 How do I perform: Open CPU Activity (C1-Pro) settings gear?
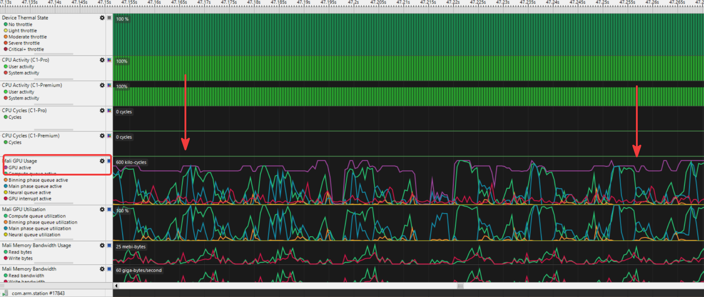click(102, 60)
